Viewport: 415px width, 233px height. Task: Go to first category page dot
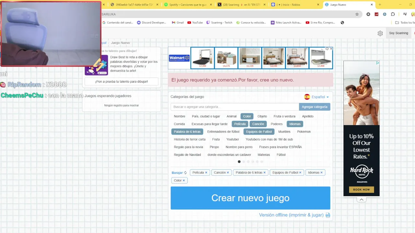(239, 162)
